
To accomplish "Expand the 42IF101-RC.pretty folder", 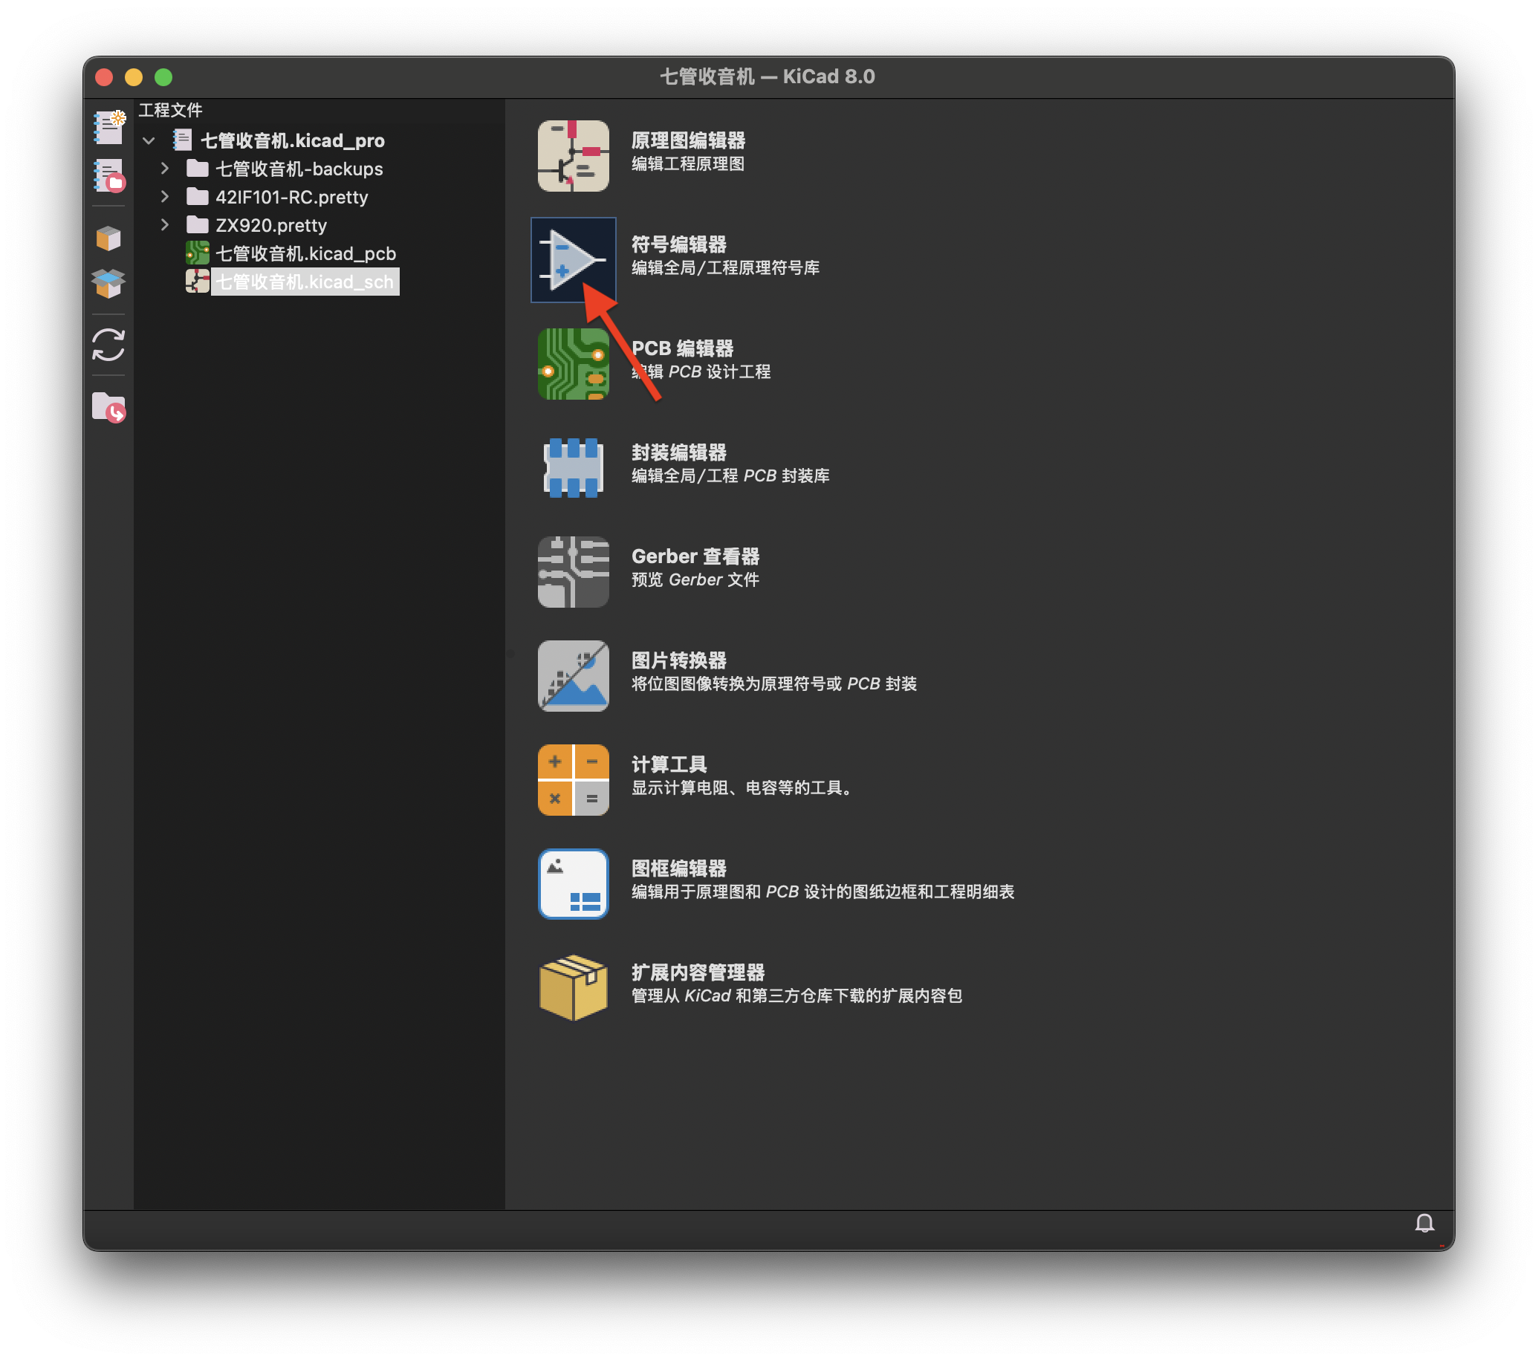I will click(165, 196).
